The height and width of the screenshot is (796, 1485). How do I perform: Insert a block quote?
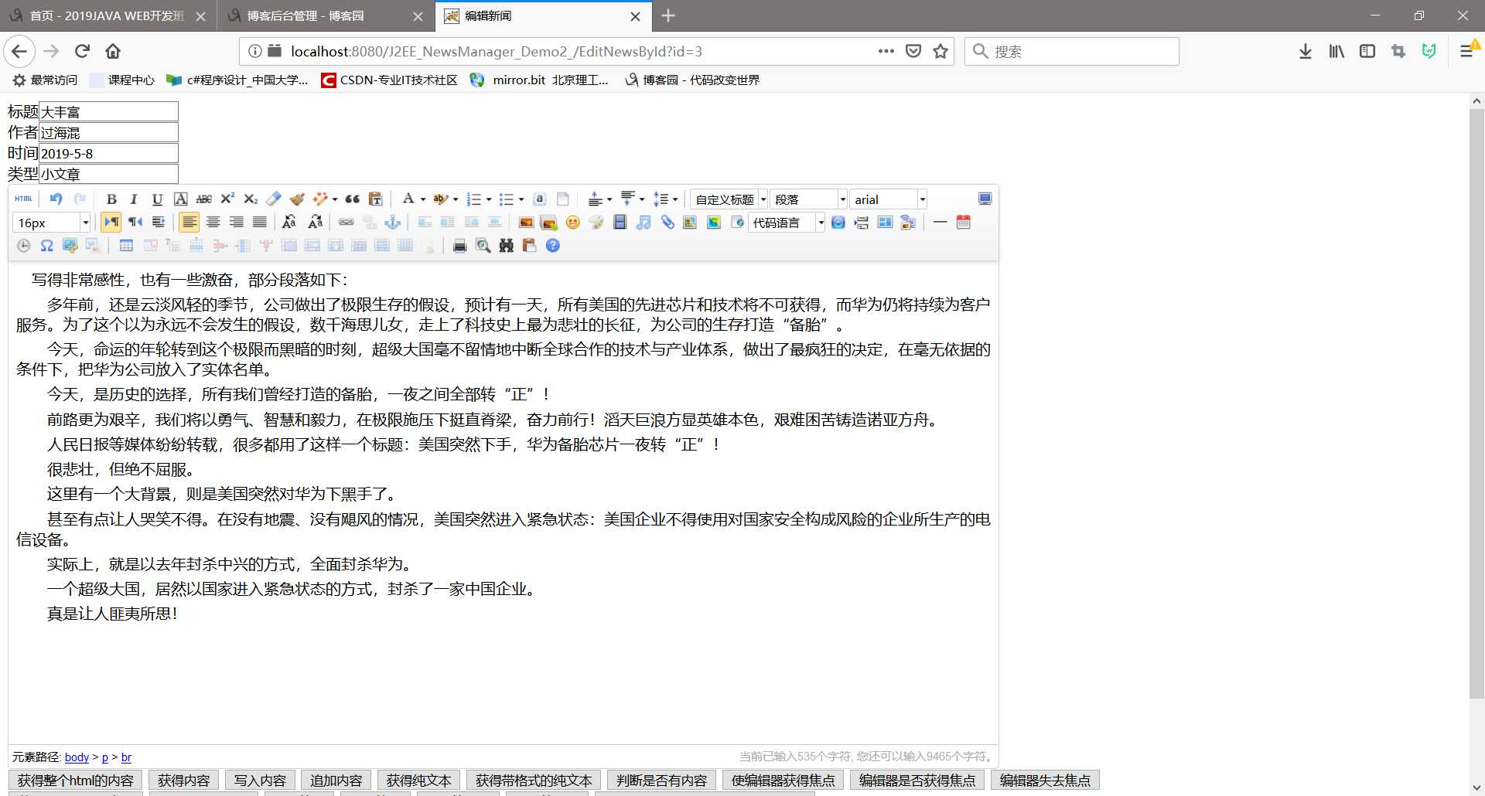coord(352,199)
